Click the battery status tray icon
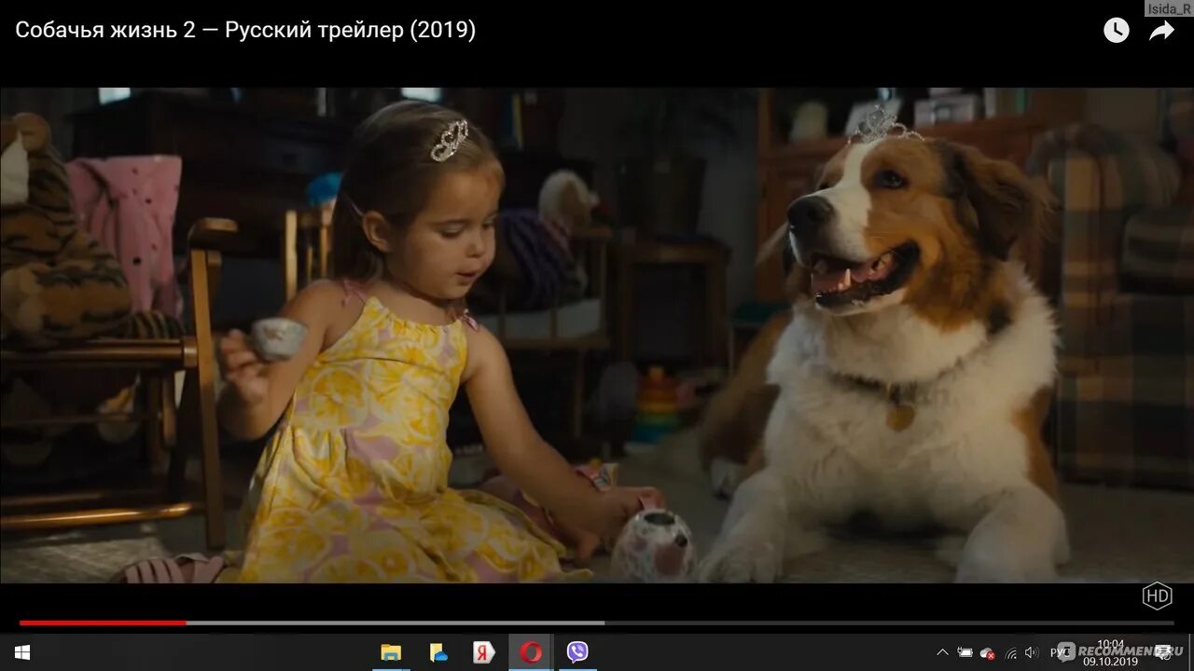Viewport: 1194px width, 671px height. coord(965,652)
